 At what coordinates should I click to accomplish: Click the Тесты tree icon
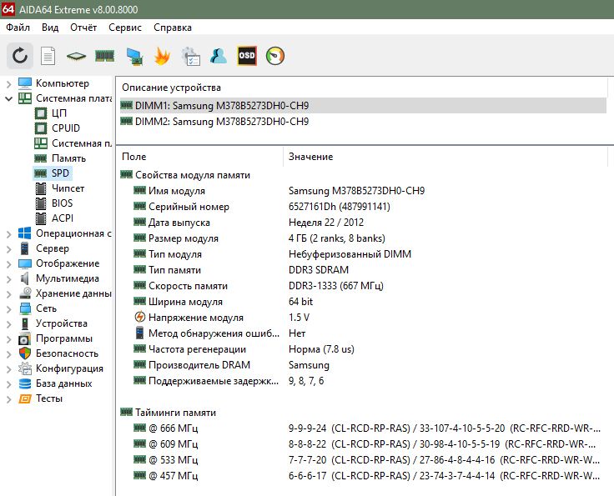pyautogui.click(x=25, y=399)
